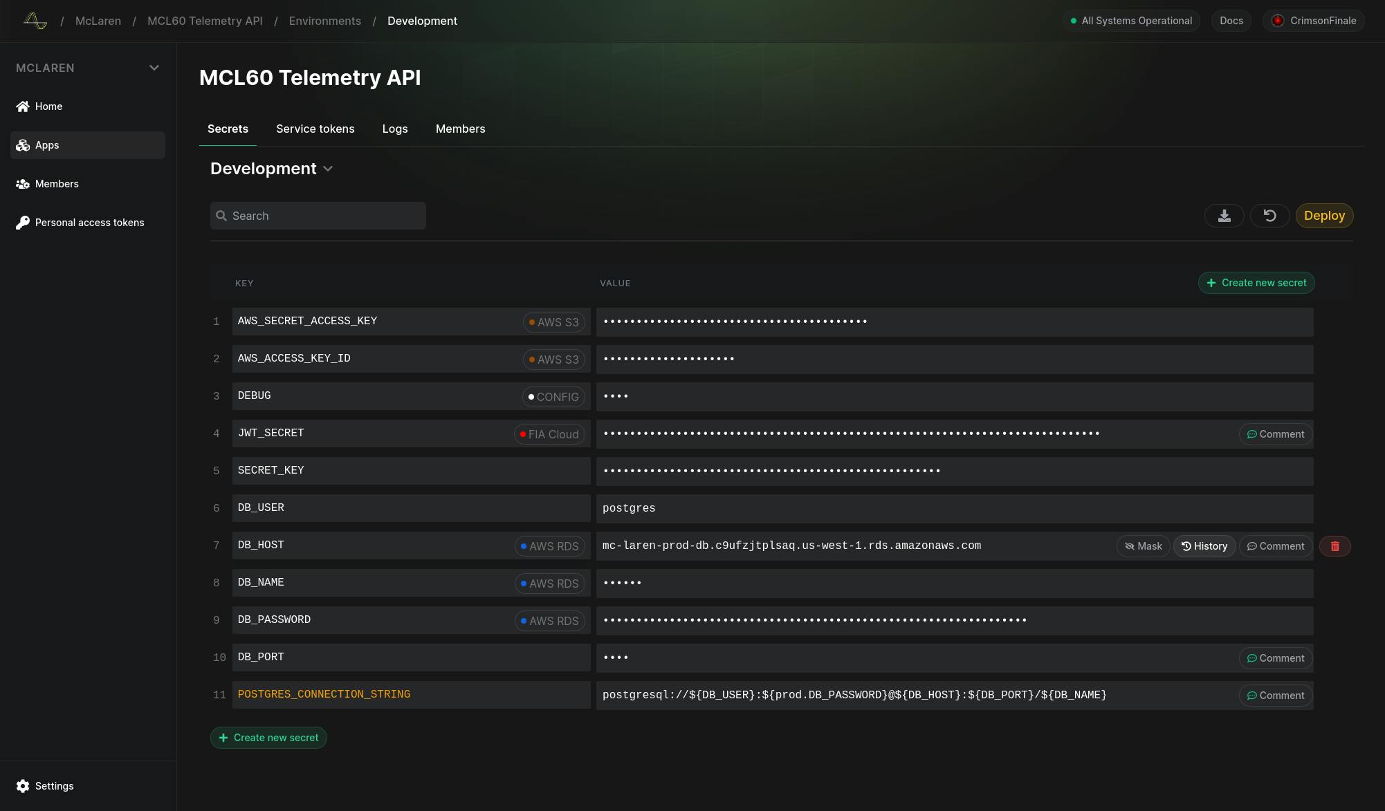1385x811 pixels.
Task: Open the Docs link
Action: point(1231,21)
